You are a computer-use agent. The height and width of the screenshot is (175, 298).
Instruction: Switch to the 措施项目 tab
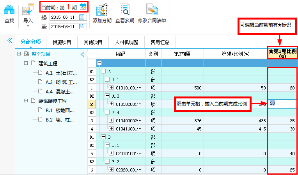click(62, 42)
